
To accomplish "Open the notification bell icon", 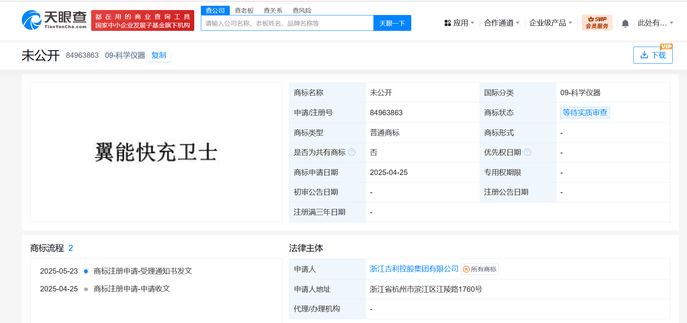I will click(x=625, y=24).
